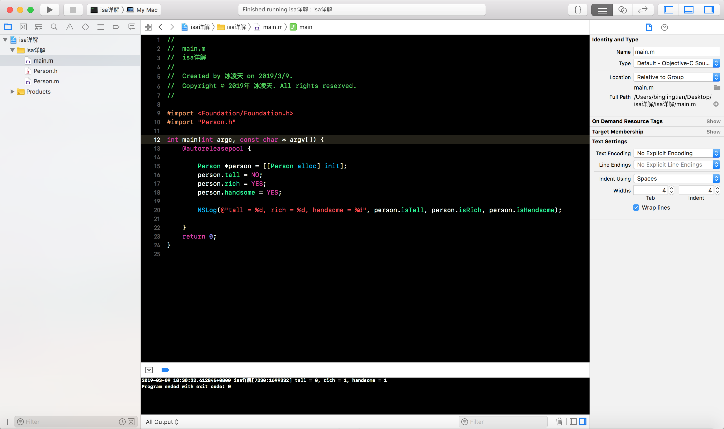The height and width of the screenshot is (429, 724).
Task: Show Target Membership section
Action: [x=713, y=131]
